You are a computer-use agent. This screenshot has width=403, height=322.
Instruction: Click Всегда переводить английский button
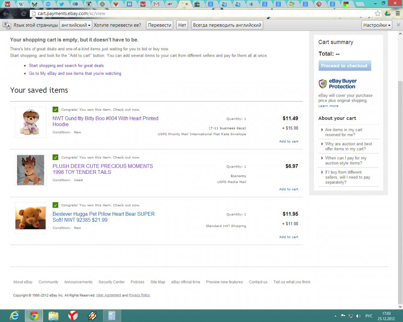pyautogui.click(x=227, y=25)
